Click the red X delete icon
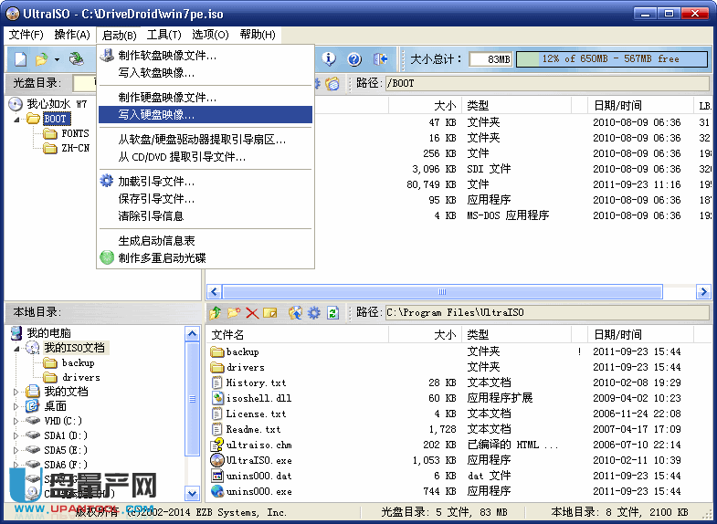 pos(252,313)
